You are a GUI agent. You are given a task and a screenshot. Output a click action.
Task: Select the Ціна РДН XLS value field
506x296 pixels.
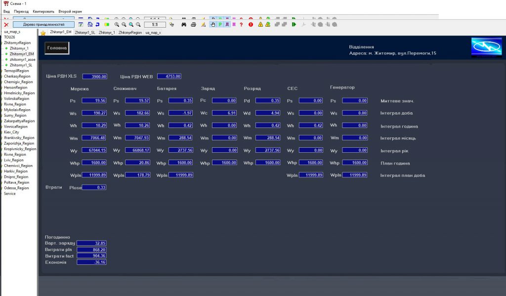pyautogui.click(x=94, y=77)
